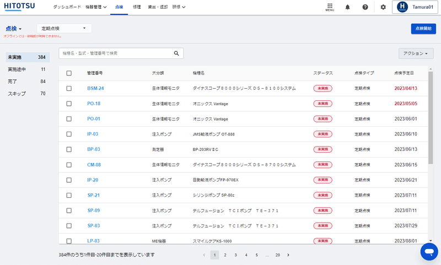Image resolution: width=441 pixels, height=265 pixels.
Task: Open SP-21 device link
Action: click(93, 196)
